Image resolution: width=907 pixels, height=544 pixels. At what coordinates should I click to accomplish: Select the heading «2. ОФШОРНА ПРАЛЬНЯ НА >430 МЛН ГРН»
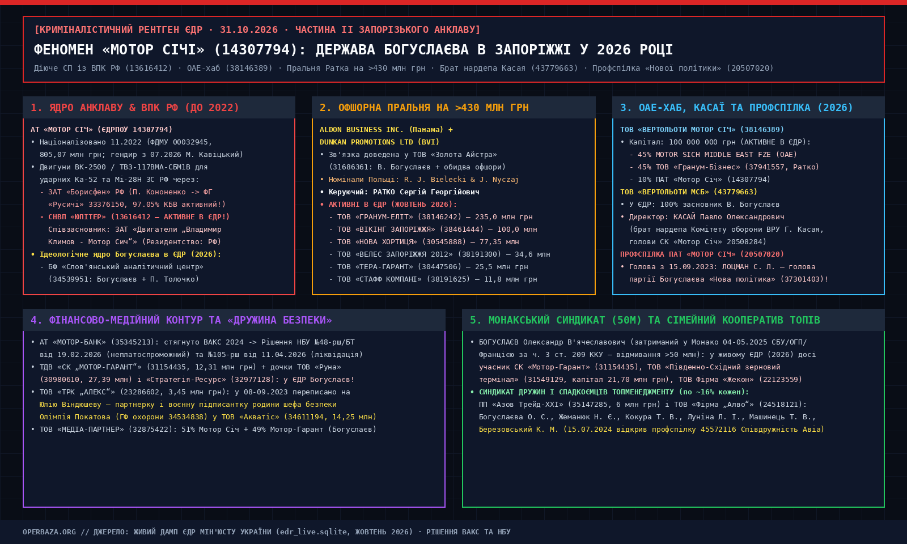coord(424,108)
